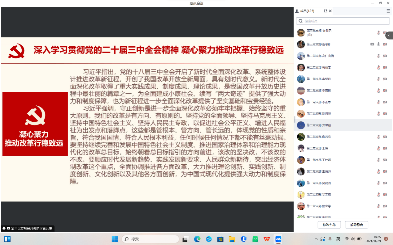Click the 修改名称 rename button
Image resolution: width=393 pixels, height=245 pixels.
coord(329,225)
